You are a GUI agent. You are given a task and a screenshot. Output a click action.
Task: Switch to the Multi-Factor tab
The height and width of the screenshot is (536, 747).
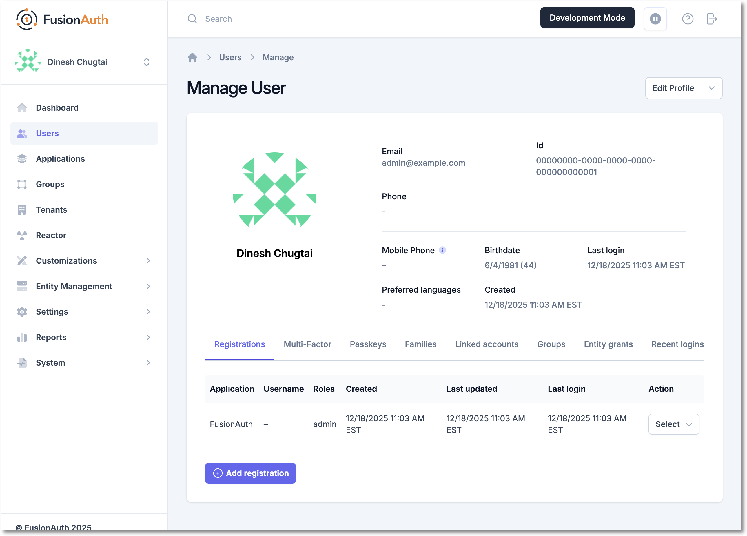[x=307, y=344]
